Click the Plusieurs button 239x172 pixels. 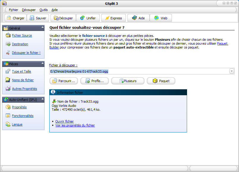click(128, 81)
